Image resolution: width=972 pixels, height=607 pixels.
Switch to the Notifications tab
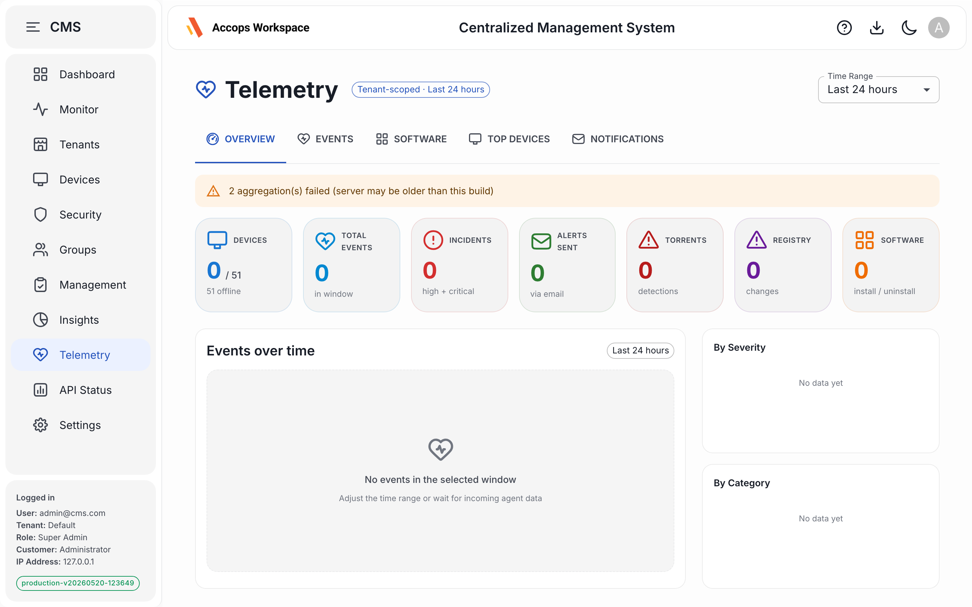point(618,139)
